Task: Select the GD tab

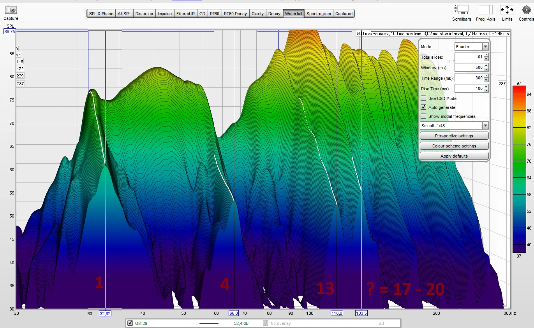Action: pos(202,14)
